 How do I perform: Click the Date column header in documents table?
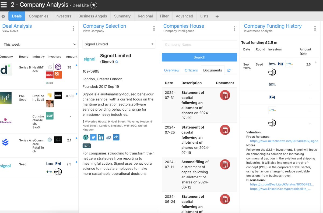(x=169, y=83)
